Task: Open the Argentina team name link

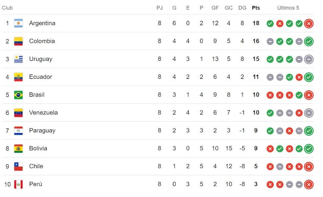Action: tap(42, 23)
